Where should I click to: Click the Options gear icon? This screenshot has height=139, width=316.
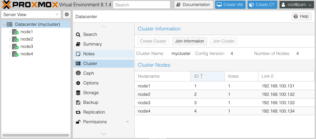click(78, 83)
